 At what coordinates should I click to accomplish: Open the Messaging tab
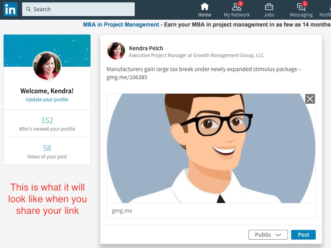click(301, 10)
